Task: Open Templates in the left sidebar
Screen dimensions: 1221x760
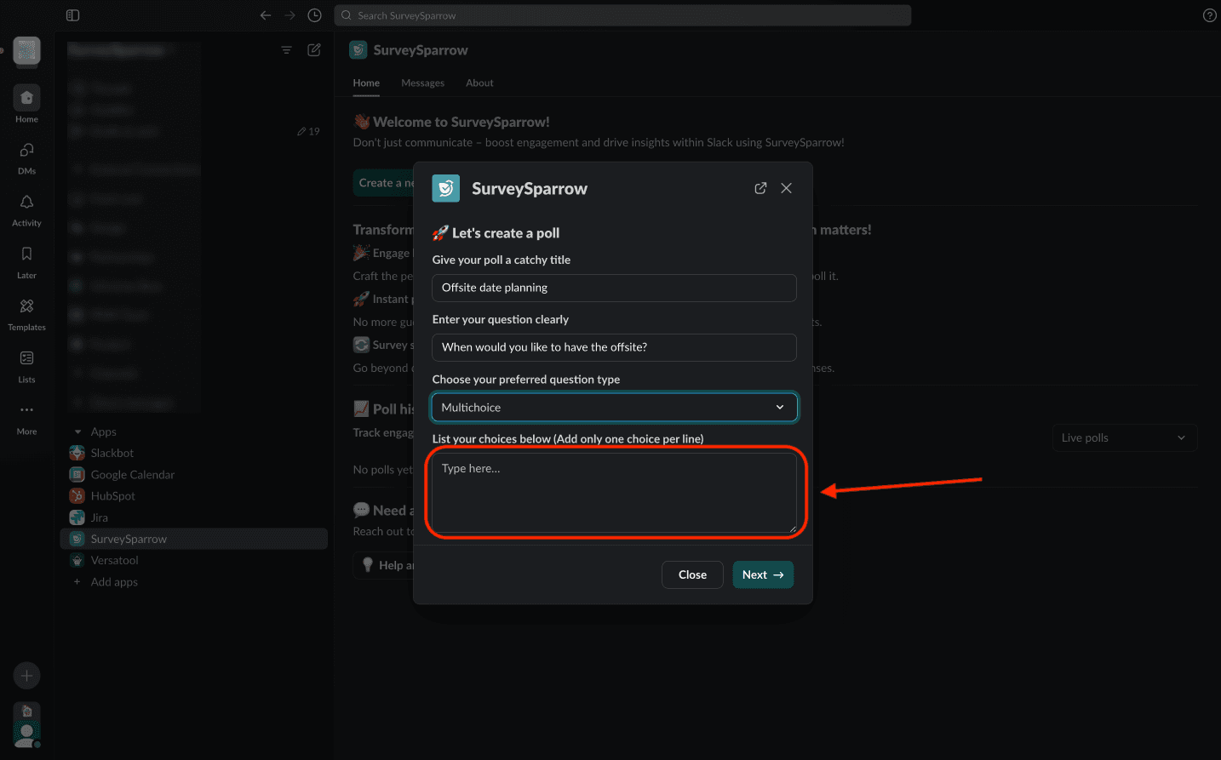Action: click(x=26, y=312)
